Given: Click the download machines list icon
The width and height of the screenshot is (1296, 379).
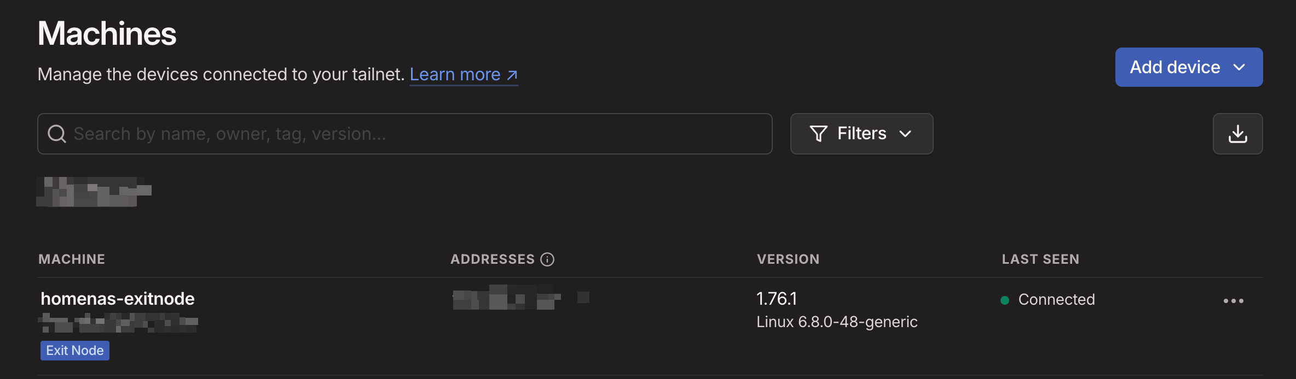Looking at the screenshot, I should tap(1237, 133).
